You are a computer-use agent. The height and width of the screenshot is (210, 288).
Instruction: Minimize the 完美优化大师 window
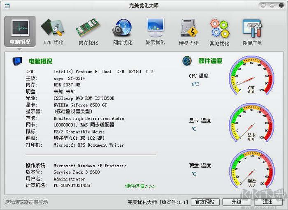coord(264,5)
